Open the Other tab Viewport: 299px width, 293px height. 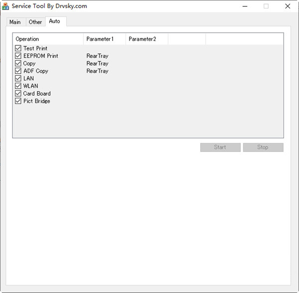pyautogui.click(x=35, y=22)
